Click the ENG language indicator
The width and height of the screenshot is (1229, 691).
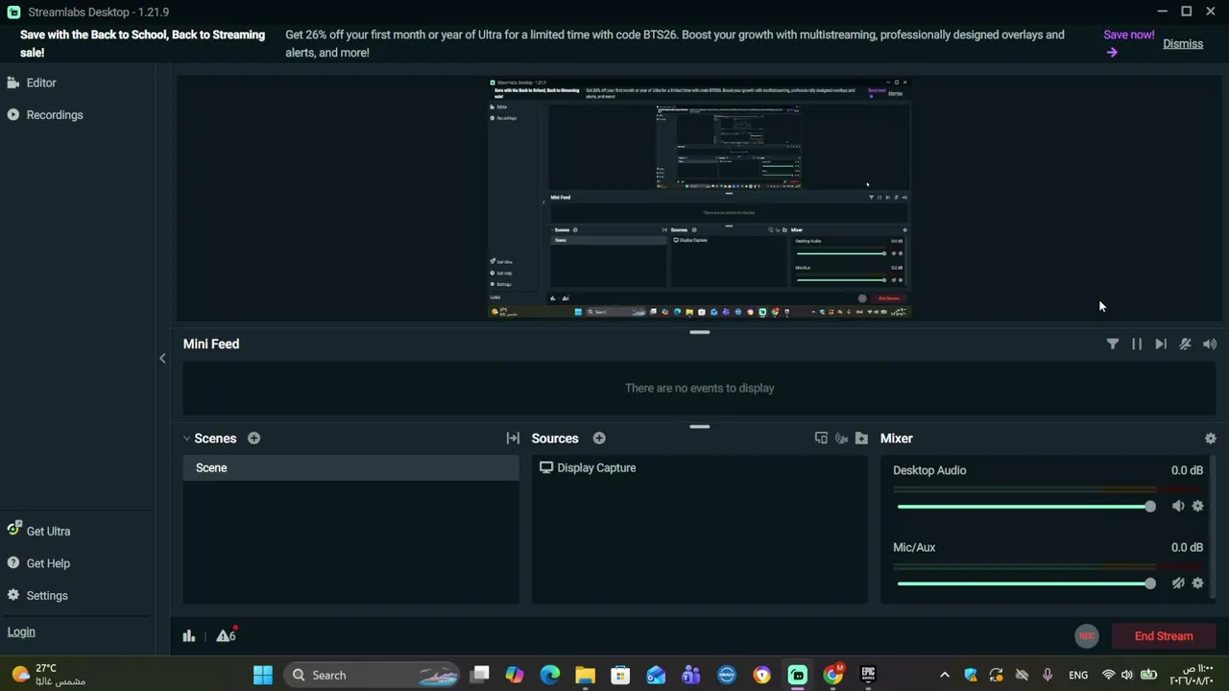coord(1078,676)
